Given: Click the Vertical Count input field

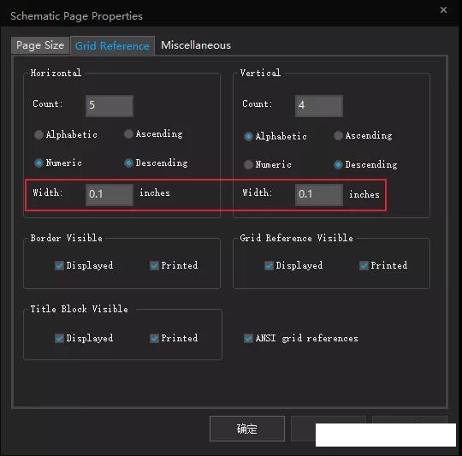Looking at the screenshot, I should [x=319, y=105].
